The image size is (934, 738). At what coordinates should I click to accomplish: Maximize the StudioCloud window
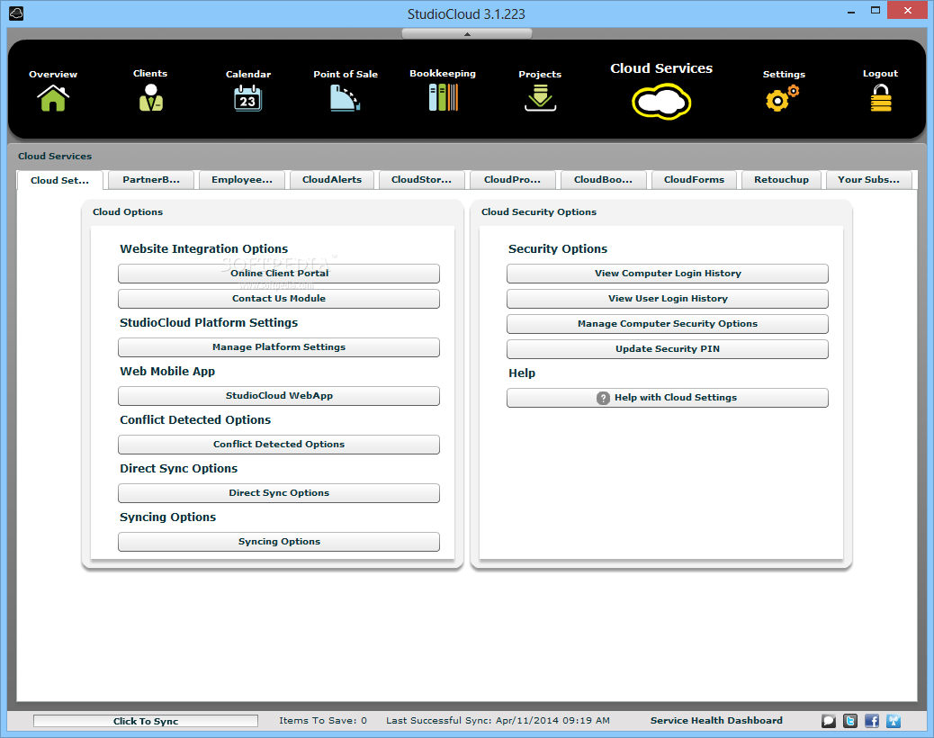(875, 11)
